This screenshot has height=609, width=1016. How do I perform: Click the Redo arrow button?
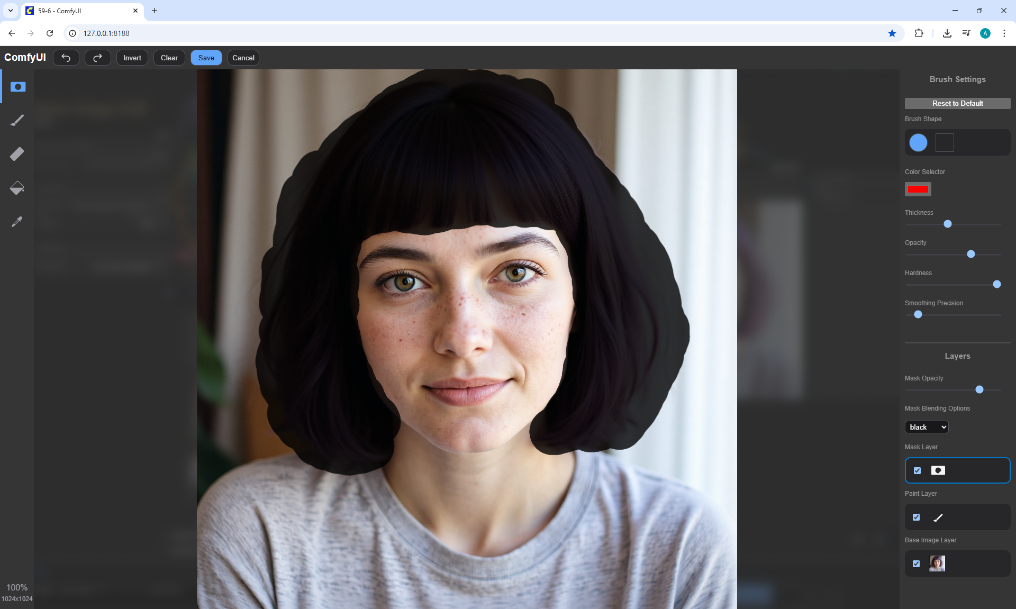pyautogui.click(x=97, y=58)
